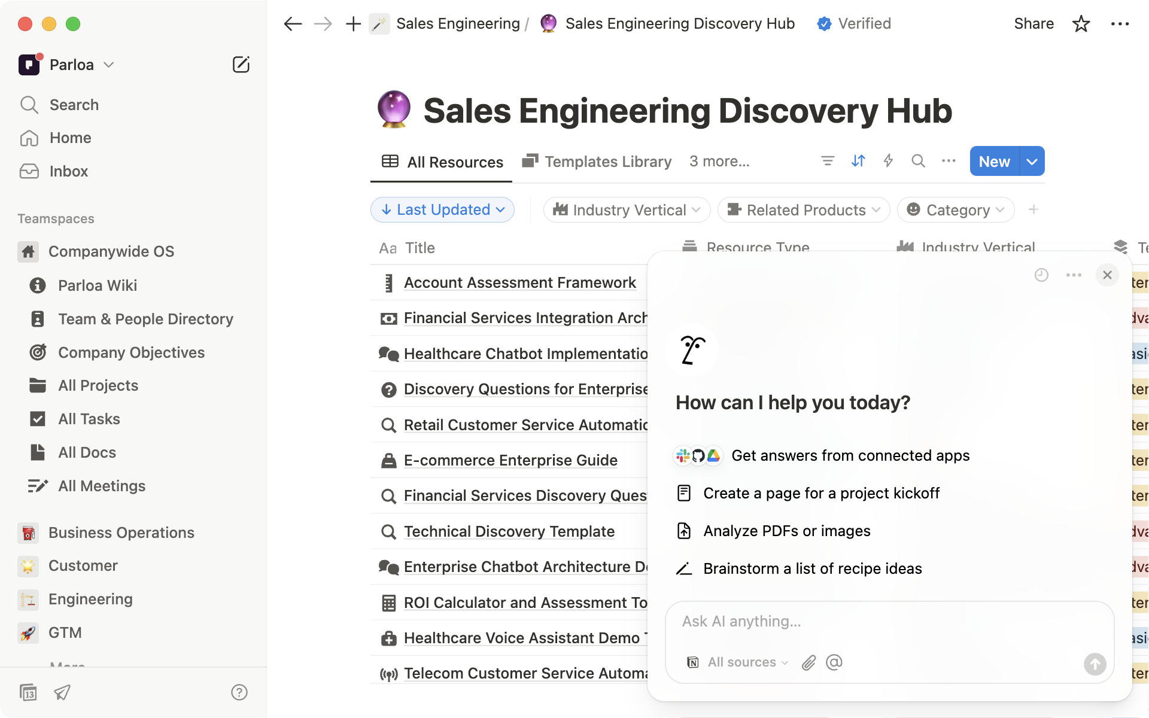Click the AI chat history clock icon
The image size is (1149, 718).
[1041, 275]
